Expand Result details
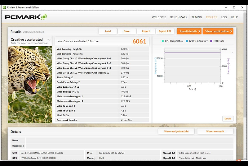The image size is (248, 166). (x=189, y=31)
